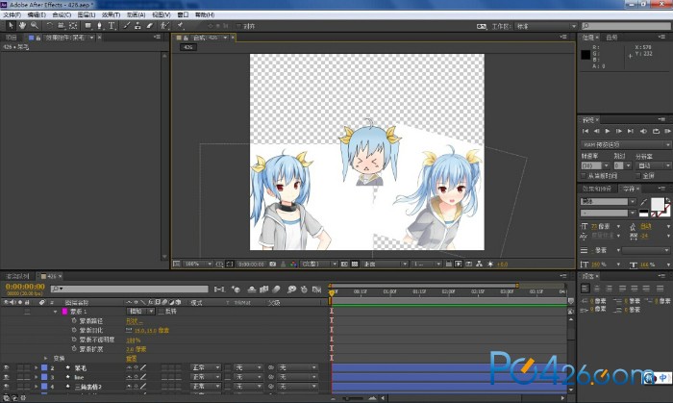Click the RAM preview button
Image resolution: width=673 pixels, height=403 pixels.
pos(667,131)
